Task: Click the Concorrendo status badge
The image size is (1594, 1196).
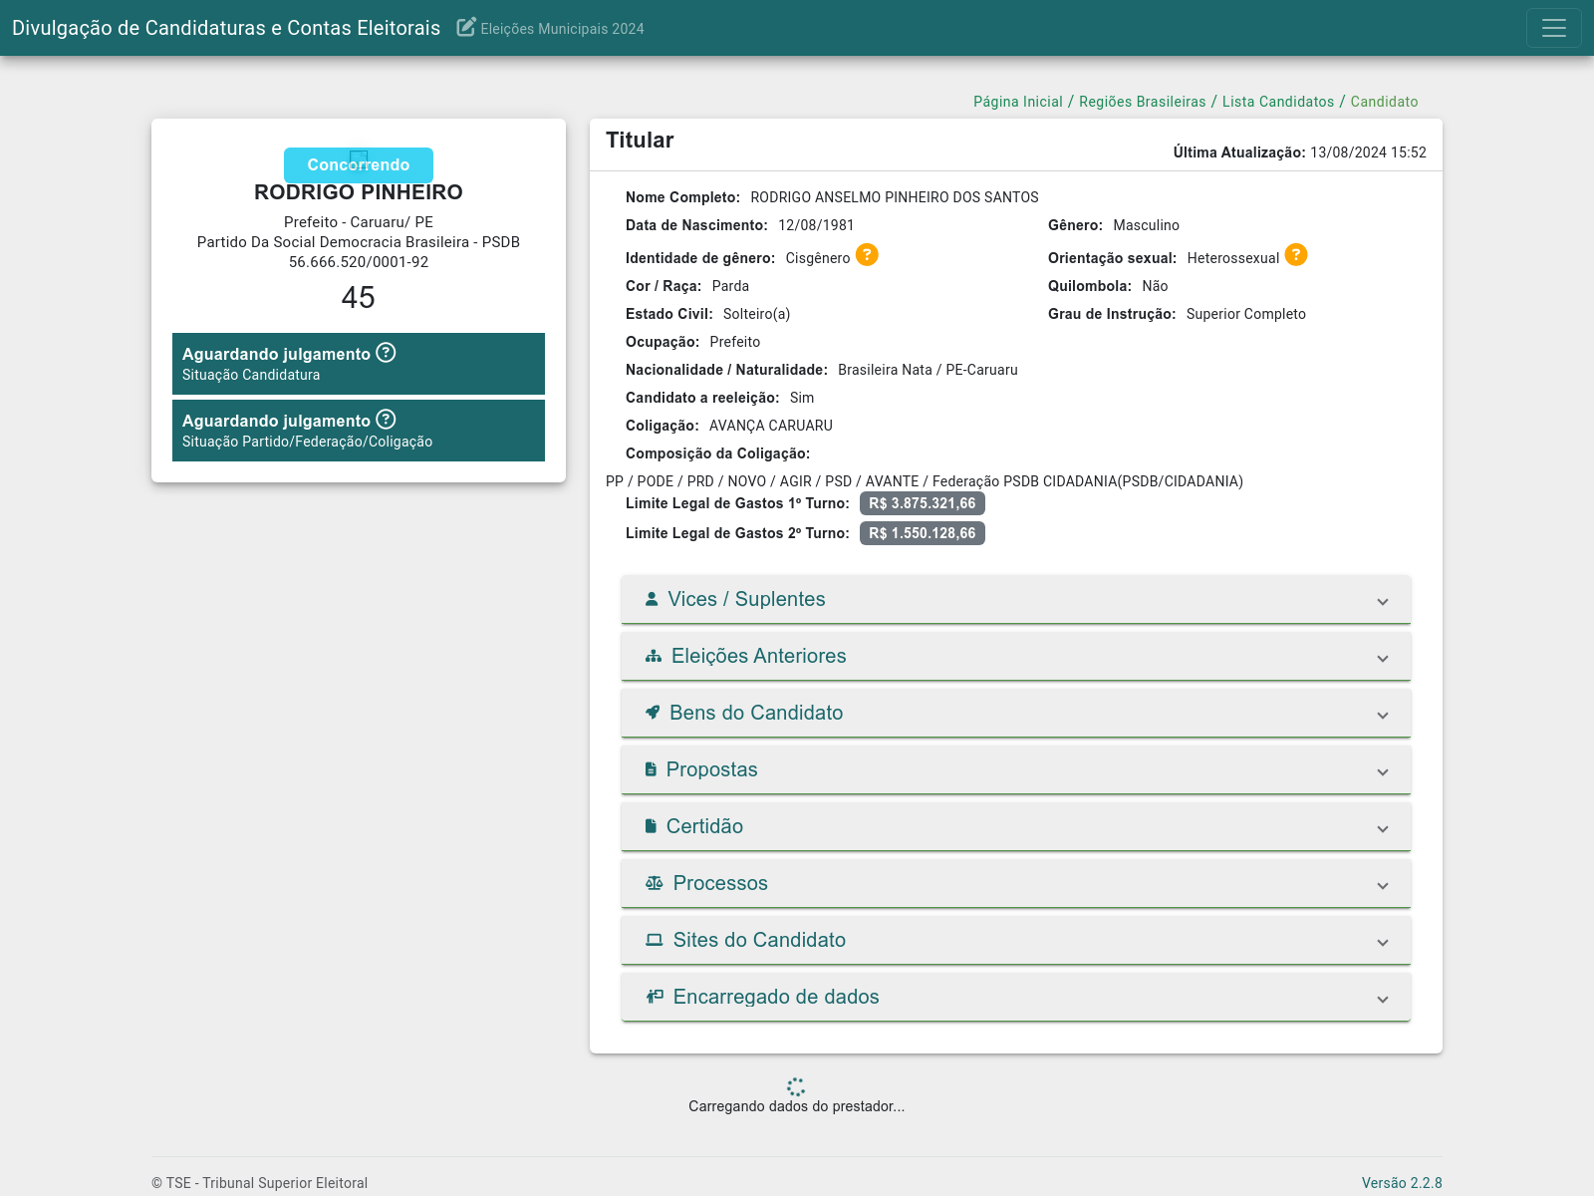Action: [359, 164]
